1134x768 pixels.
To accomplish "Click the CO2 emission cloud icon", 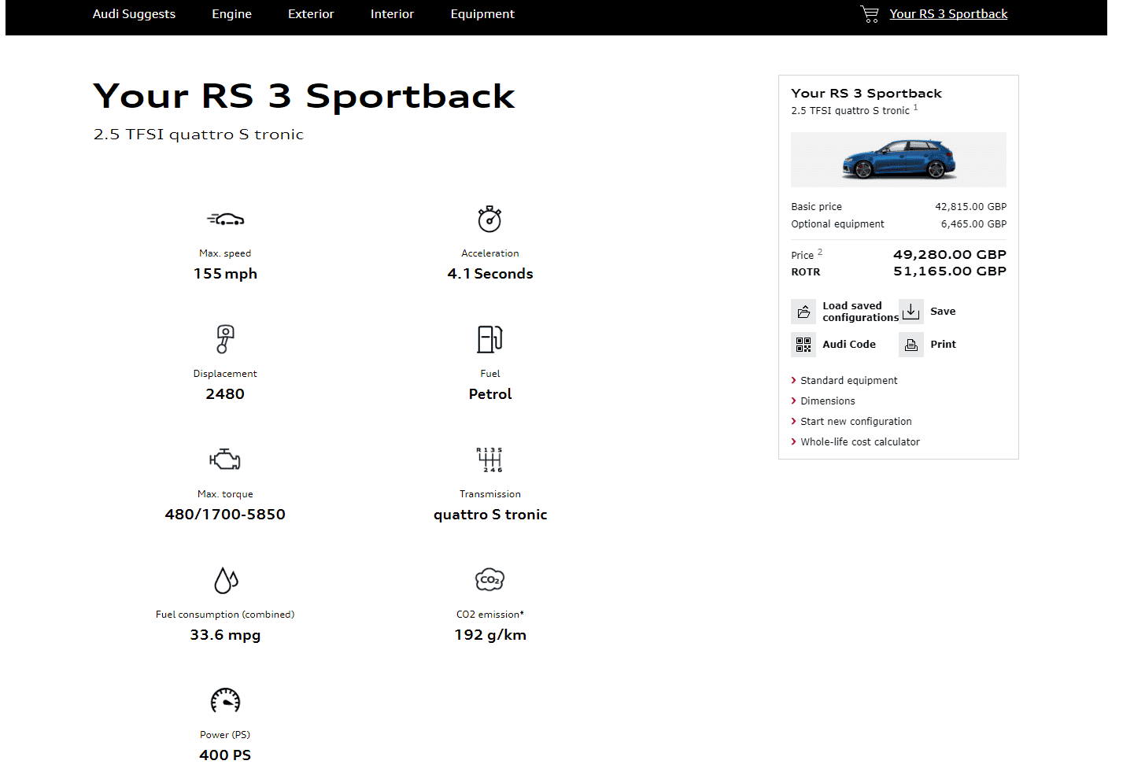I will (x=489, y=580).
